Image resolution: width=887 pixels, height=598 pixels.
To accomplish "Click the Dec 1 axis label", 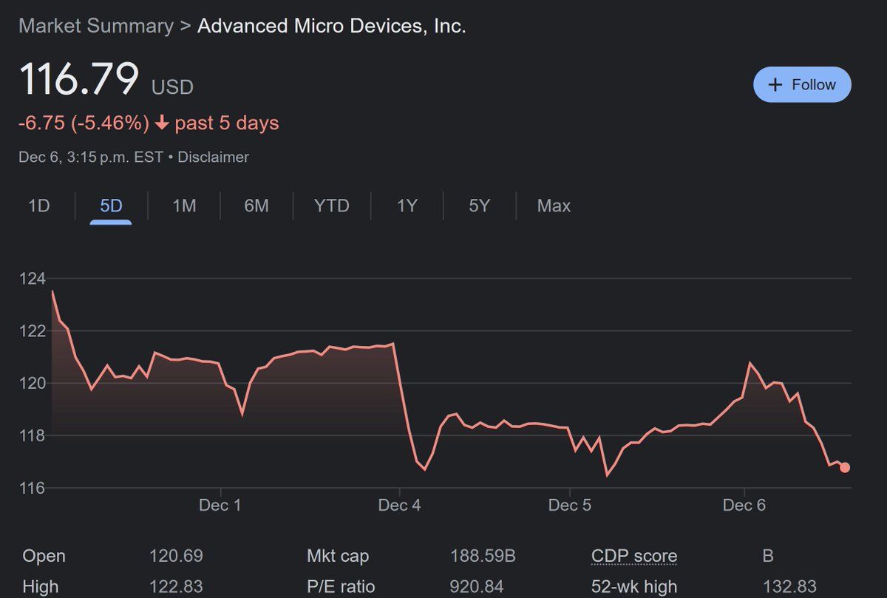I will [220, 506].
